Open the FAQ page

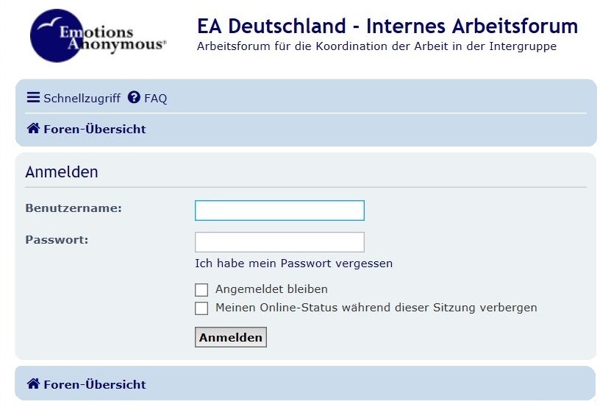[155, 98]
